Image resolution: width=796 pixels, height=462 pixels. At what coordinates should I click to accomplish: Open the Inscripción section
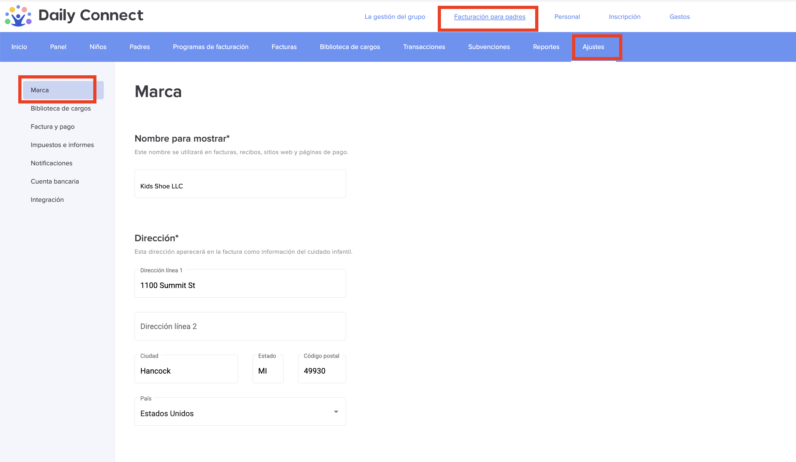pyautogui.click(x=624, y=17)
